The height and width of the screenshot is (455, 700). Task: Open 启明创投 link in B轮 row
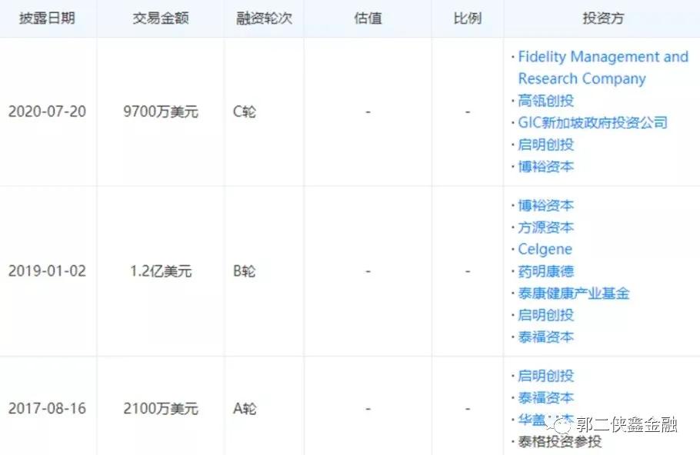pos(545,315)
